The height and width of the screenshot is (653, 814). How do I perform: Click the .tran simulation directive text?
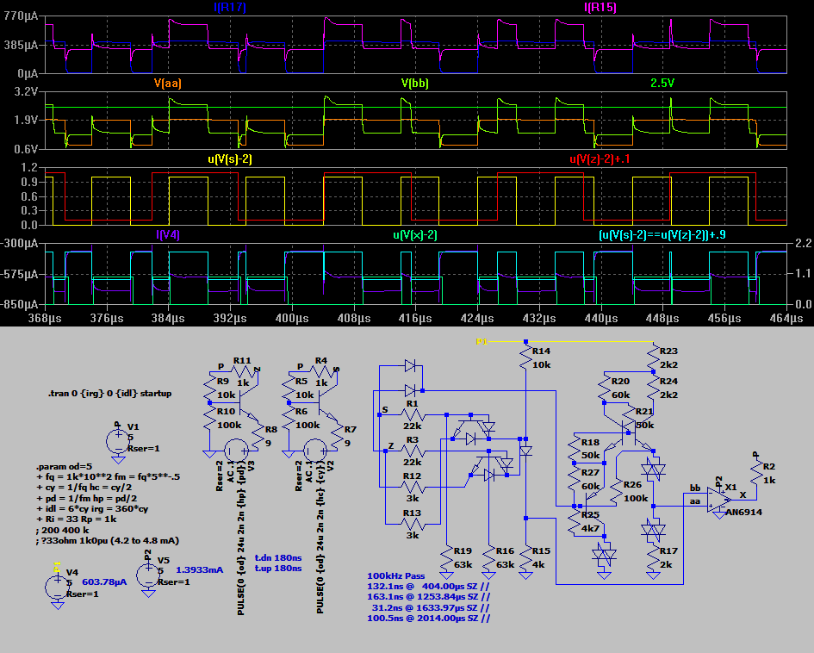[109, 394]
